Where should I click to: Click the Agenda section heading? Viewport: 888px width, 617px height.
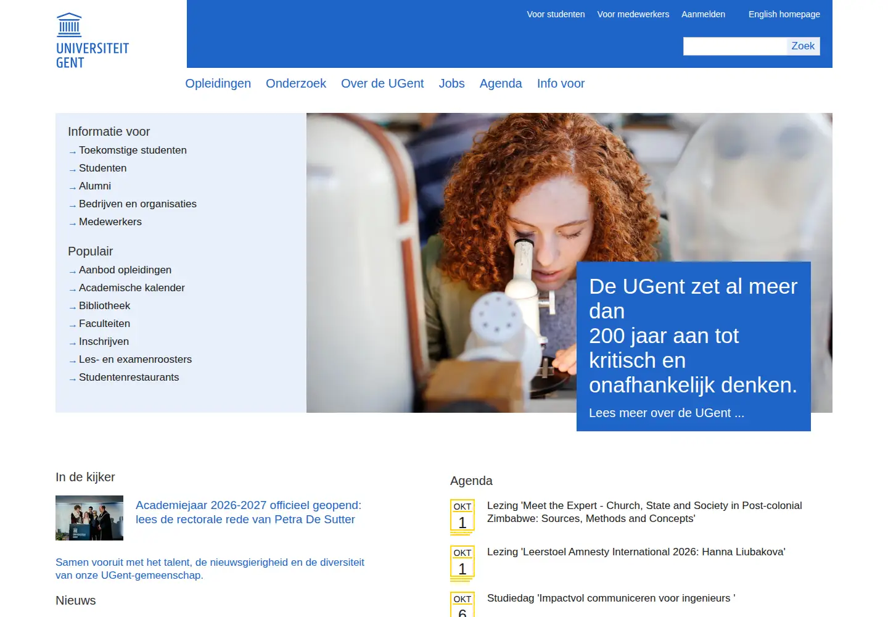471,481
